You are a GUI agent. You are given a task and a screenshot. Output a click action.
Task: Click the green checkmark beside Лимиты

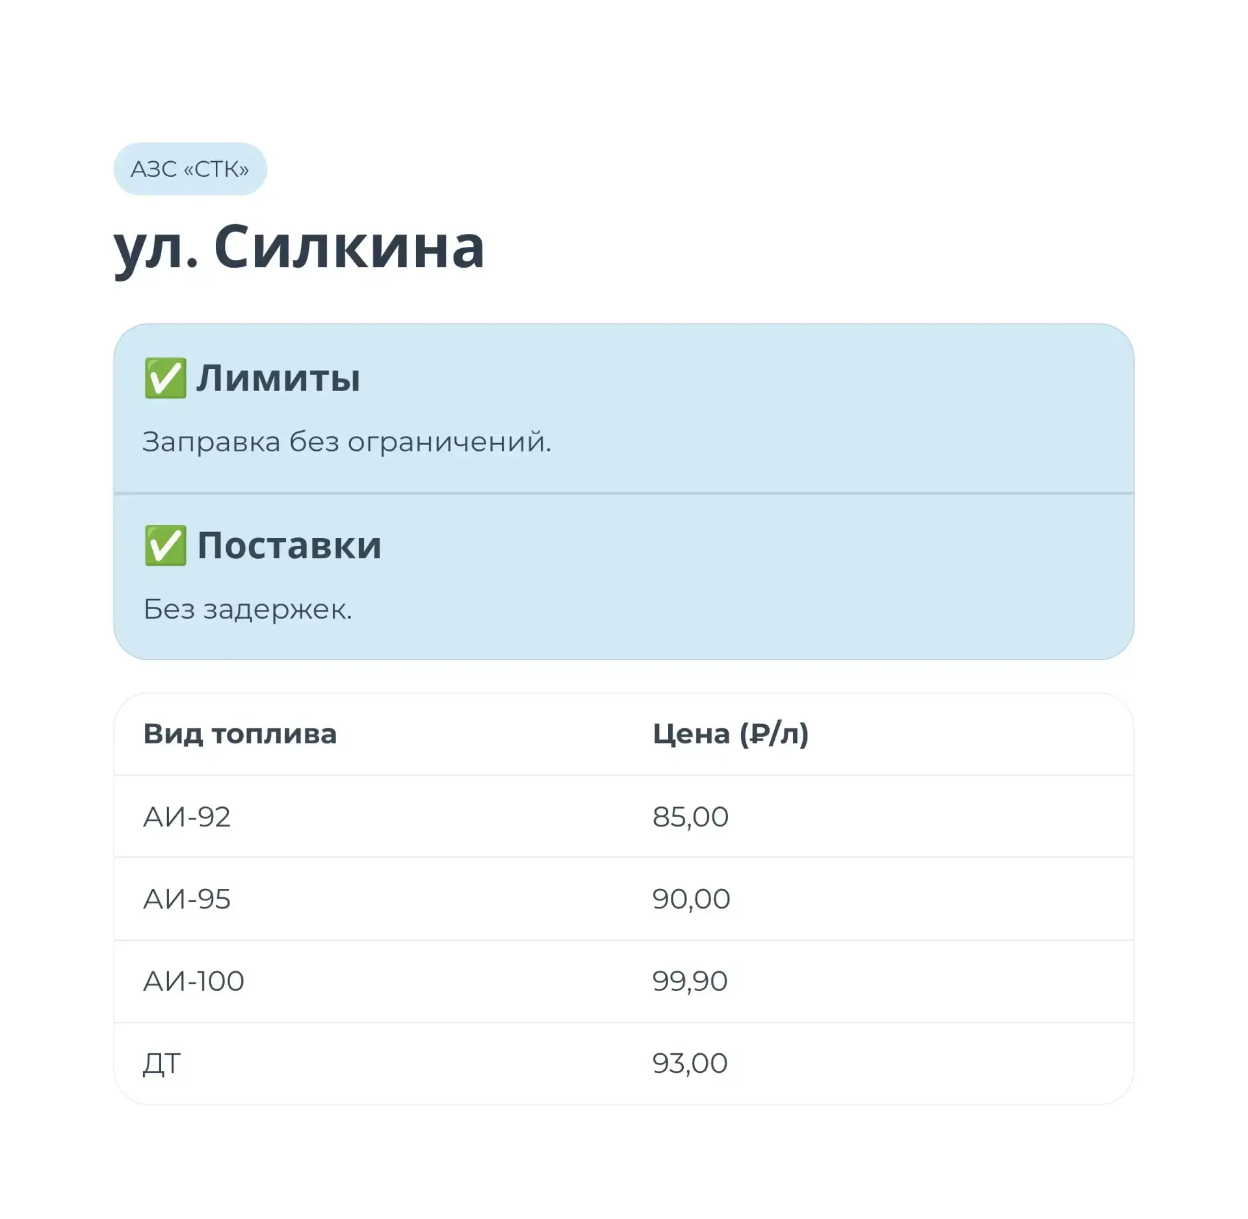[165, 378]
